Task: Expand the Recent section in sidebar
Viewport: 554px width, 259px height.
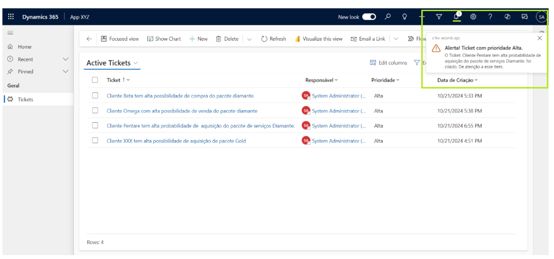Action: [x=66, y=59]
